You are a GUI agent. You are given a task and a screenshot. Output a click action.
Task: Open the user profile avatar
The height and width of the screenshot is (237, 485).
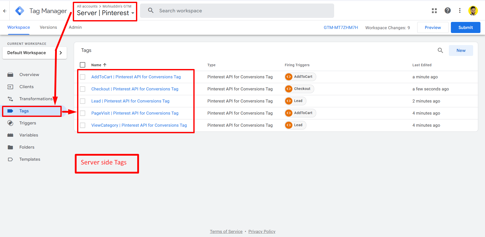[473, 11]
